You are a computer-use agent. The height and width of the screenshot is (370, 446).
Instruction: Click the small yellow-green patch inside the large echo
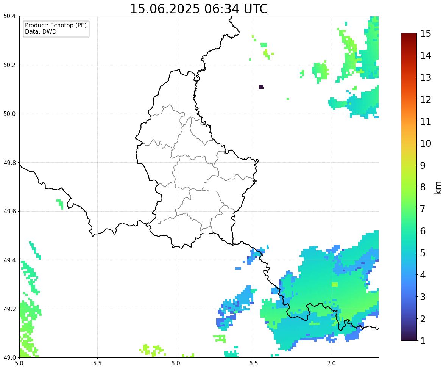335,284
